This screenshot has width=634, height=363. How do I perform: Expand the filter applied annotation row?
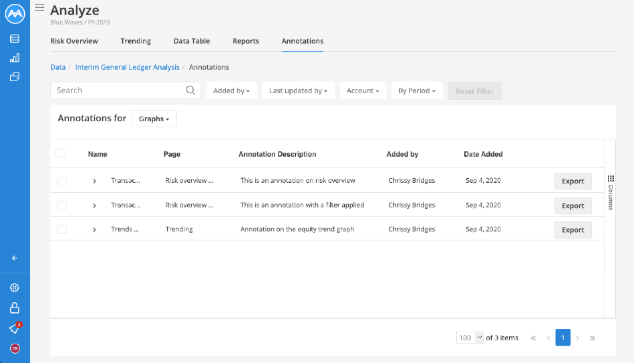pyautogui.click(x=95, y=206)
